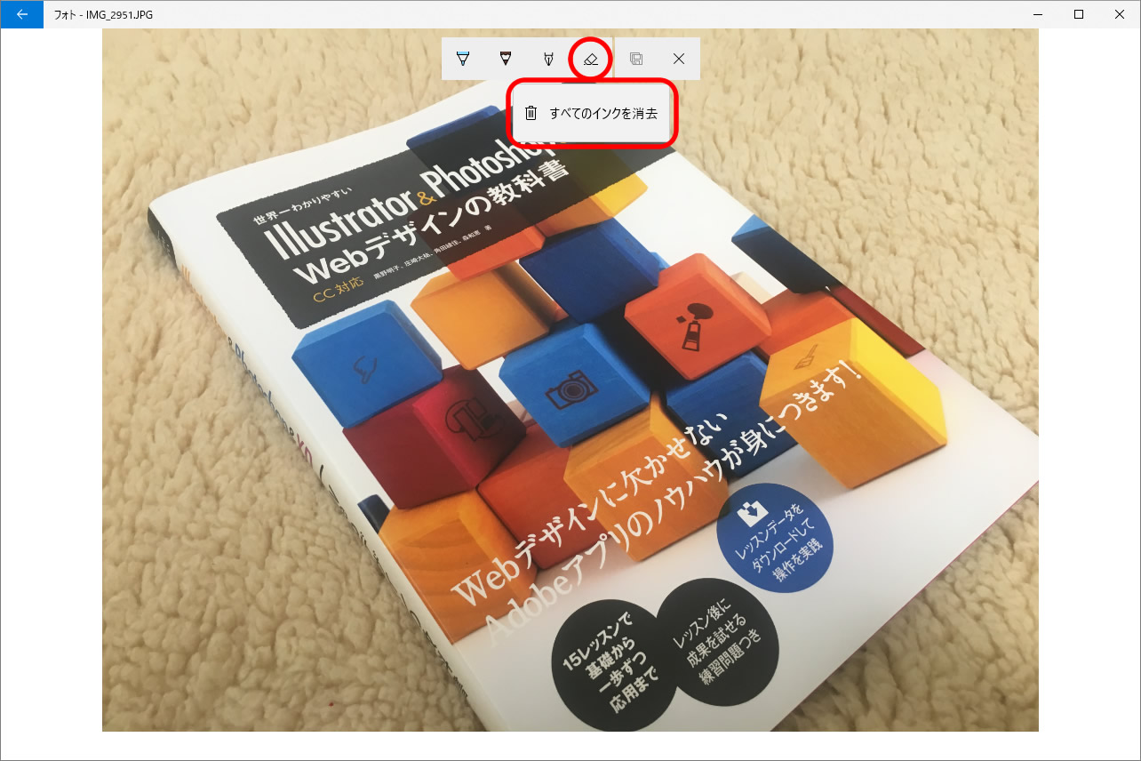Select the blue ballpoint pen tool
The width and height of the screenshot is (1141, 761).
click(462, 59)
